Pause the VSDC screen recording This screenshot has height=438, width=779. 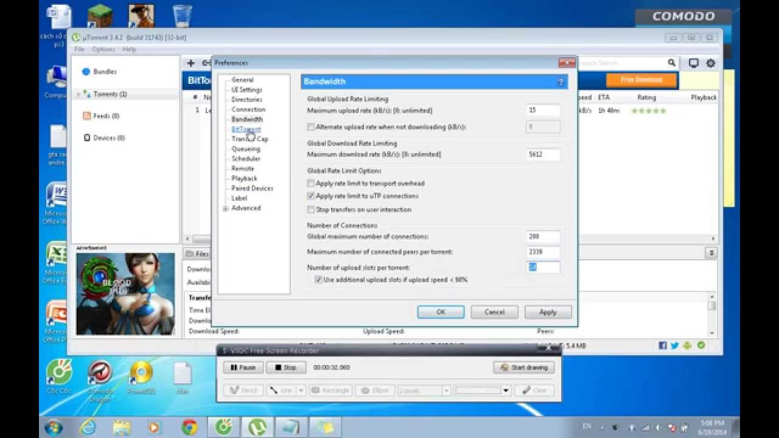click(x=243, y=367)
